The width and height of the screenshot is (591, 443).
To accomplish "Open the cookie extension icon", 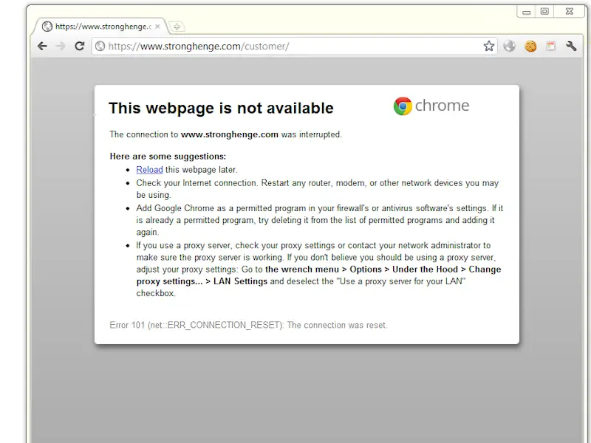I will tap(530, 46).
